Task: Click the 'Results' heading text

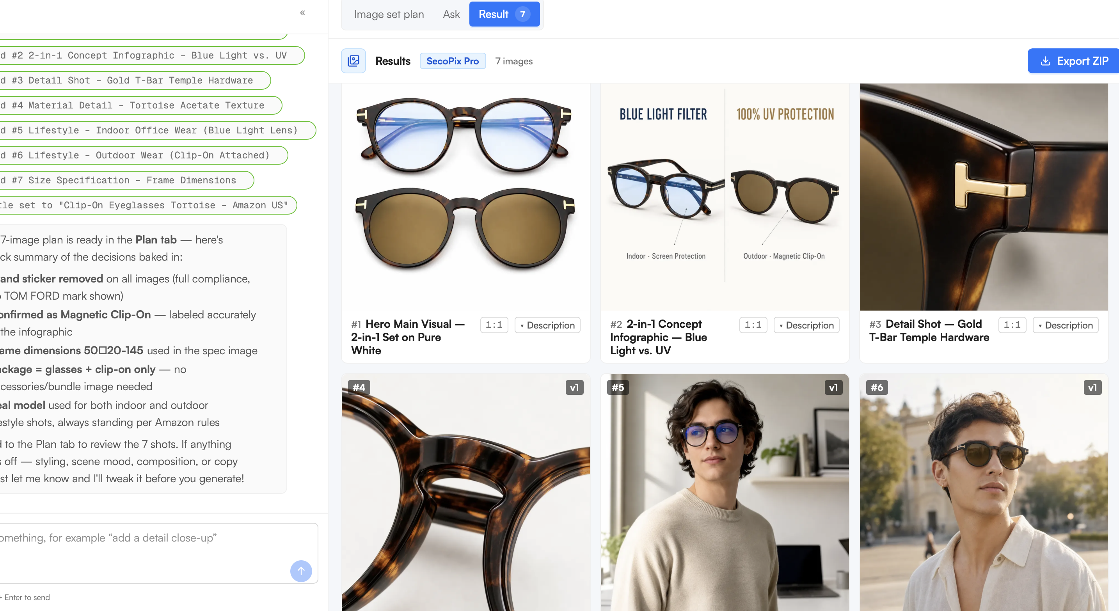Action: click(393, 61)
